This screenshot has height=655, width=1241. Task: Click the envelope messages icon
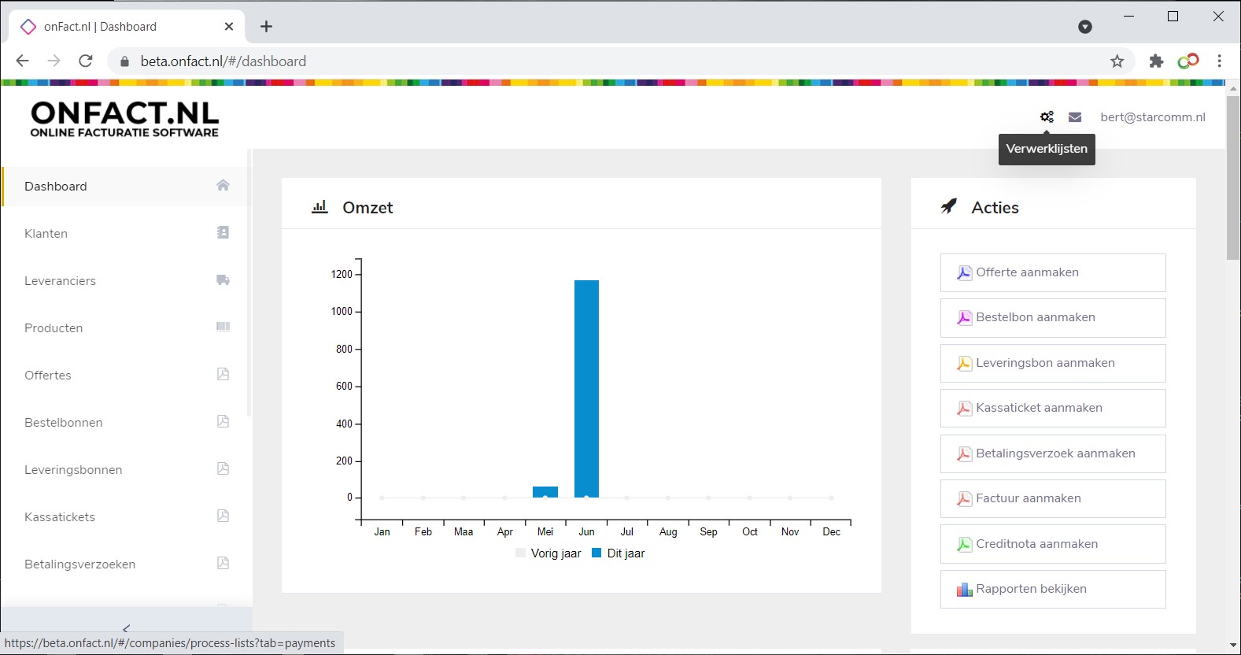tap(1075, 117)
